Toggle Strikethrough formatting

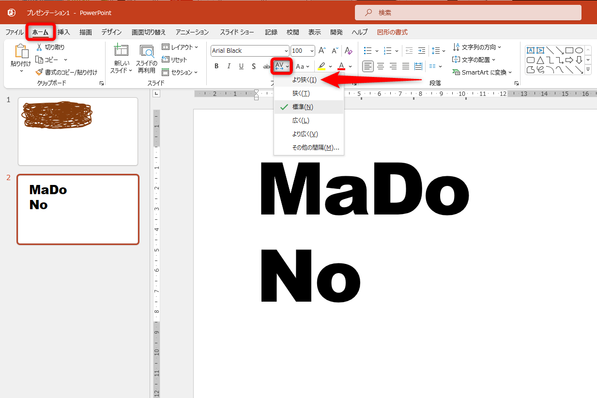[x=266, y=66]
